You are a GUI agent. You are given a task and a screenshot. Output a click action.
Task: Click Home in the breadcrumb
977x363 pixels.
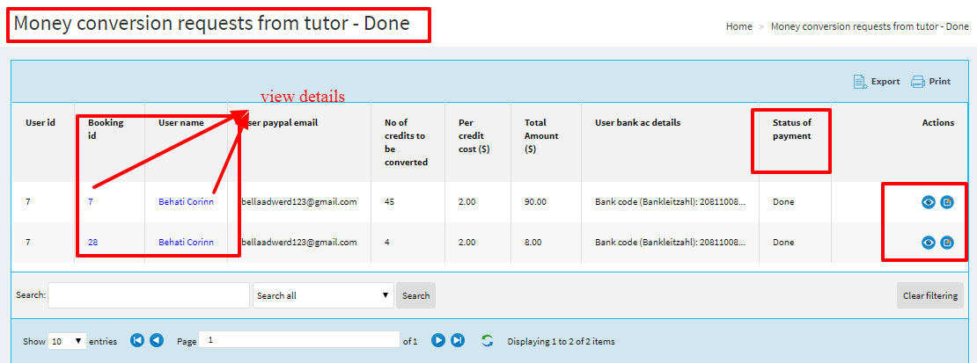point(738,26)
